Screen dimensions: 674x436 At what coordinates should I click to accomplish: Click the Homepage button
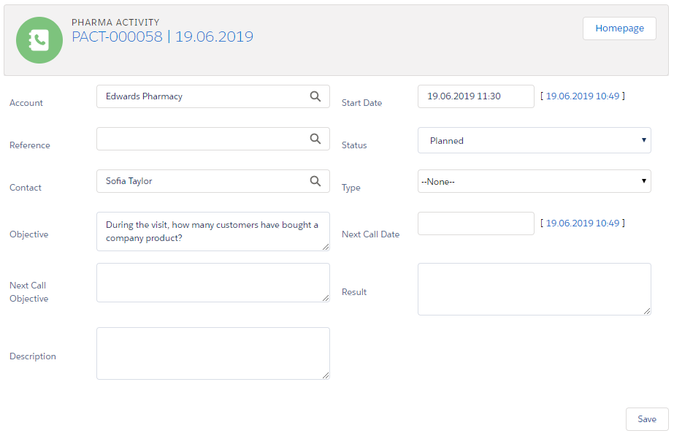click(619, 28)
